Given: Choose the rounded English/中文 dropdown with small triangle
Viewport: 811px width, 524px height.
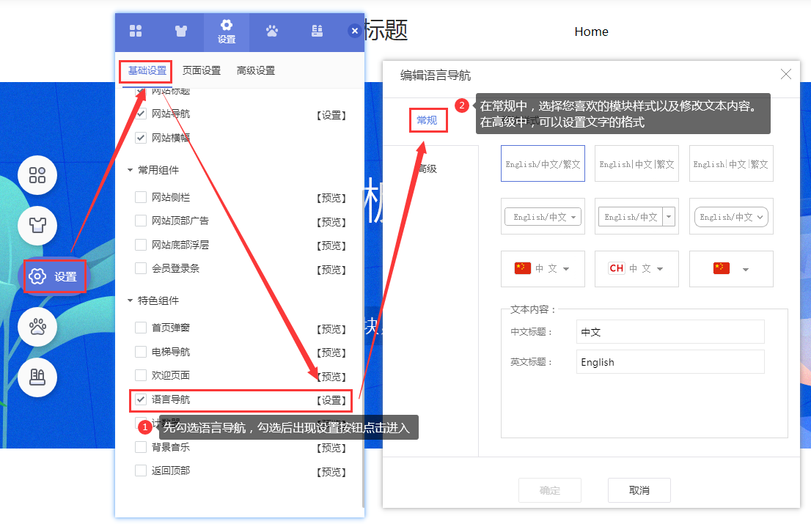Looking at the screenshot, I should [543, 216].
